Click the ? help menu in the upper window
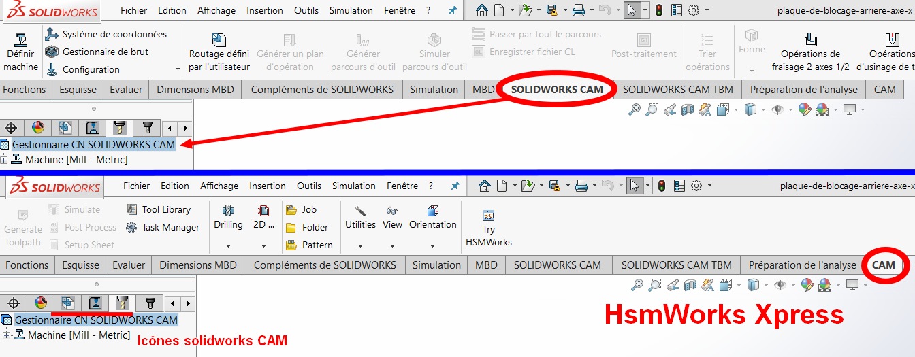Screen dimensions: 915x357 click(x=428, y=10)
